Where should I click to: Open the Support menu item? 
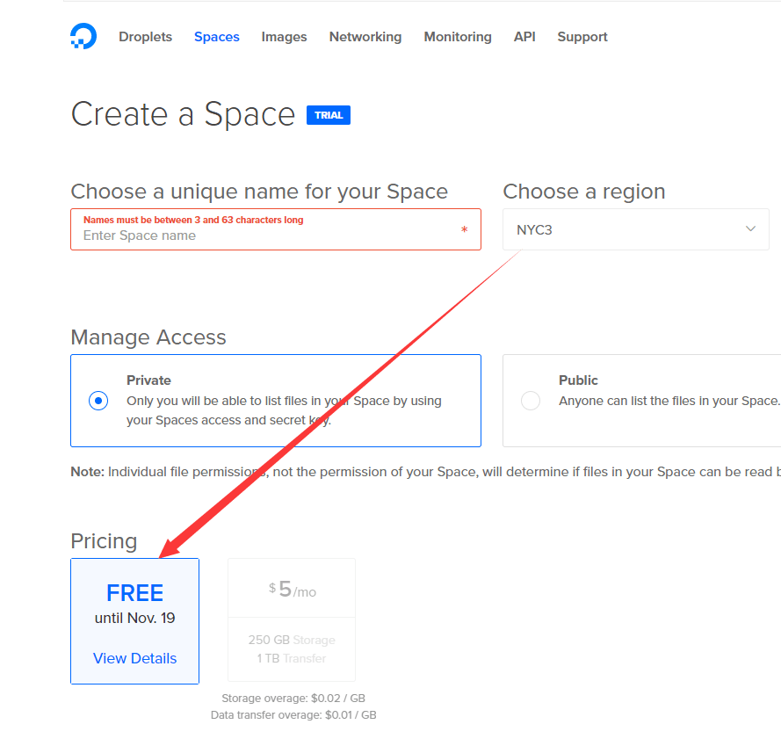click(582, 37)
